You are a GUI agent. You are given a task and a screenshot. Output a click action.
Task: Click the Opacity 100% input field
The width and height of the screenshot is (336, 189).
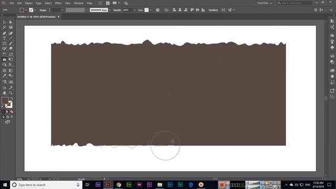[128, 10]
